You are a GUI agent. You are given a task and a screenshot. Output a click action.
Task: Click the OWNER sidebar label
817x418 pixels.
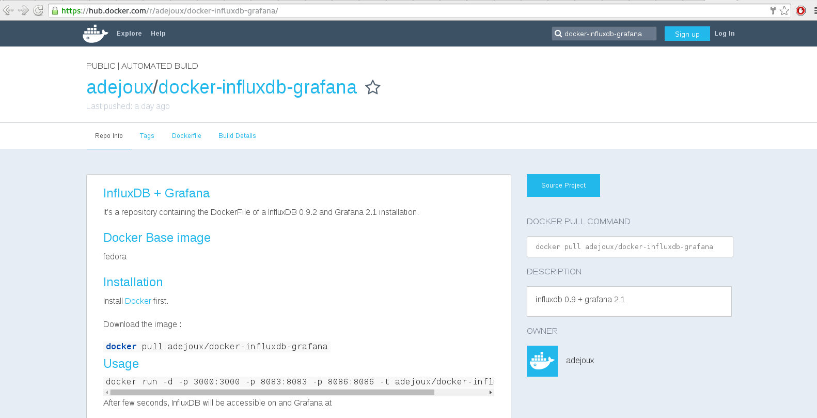point(542,331)
